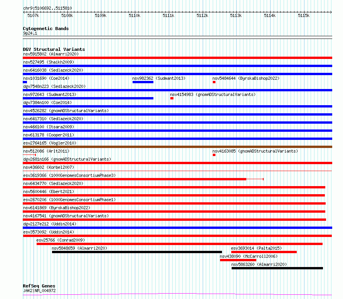Select the blue dgv2127e212 variant bar
This screenshot has width=343, height=299.
tap(177, 228)
